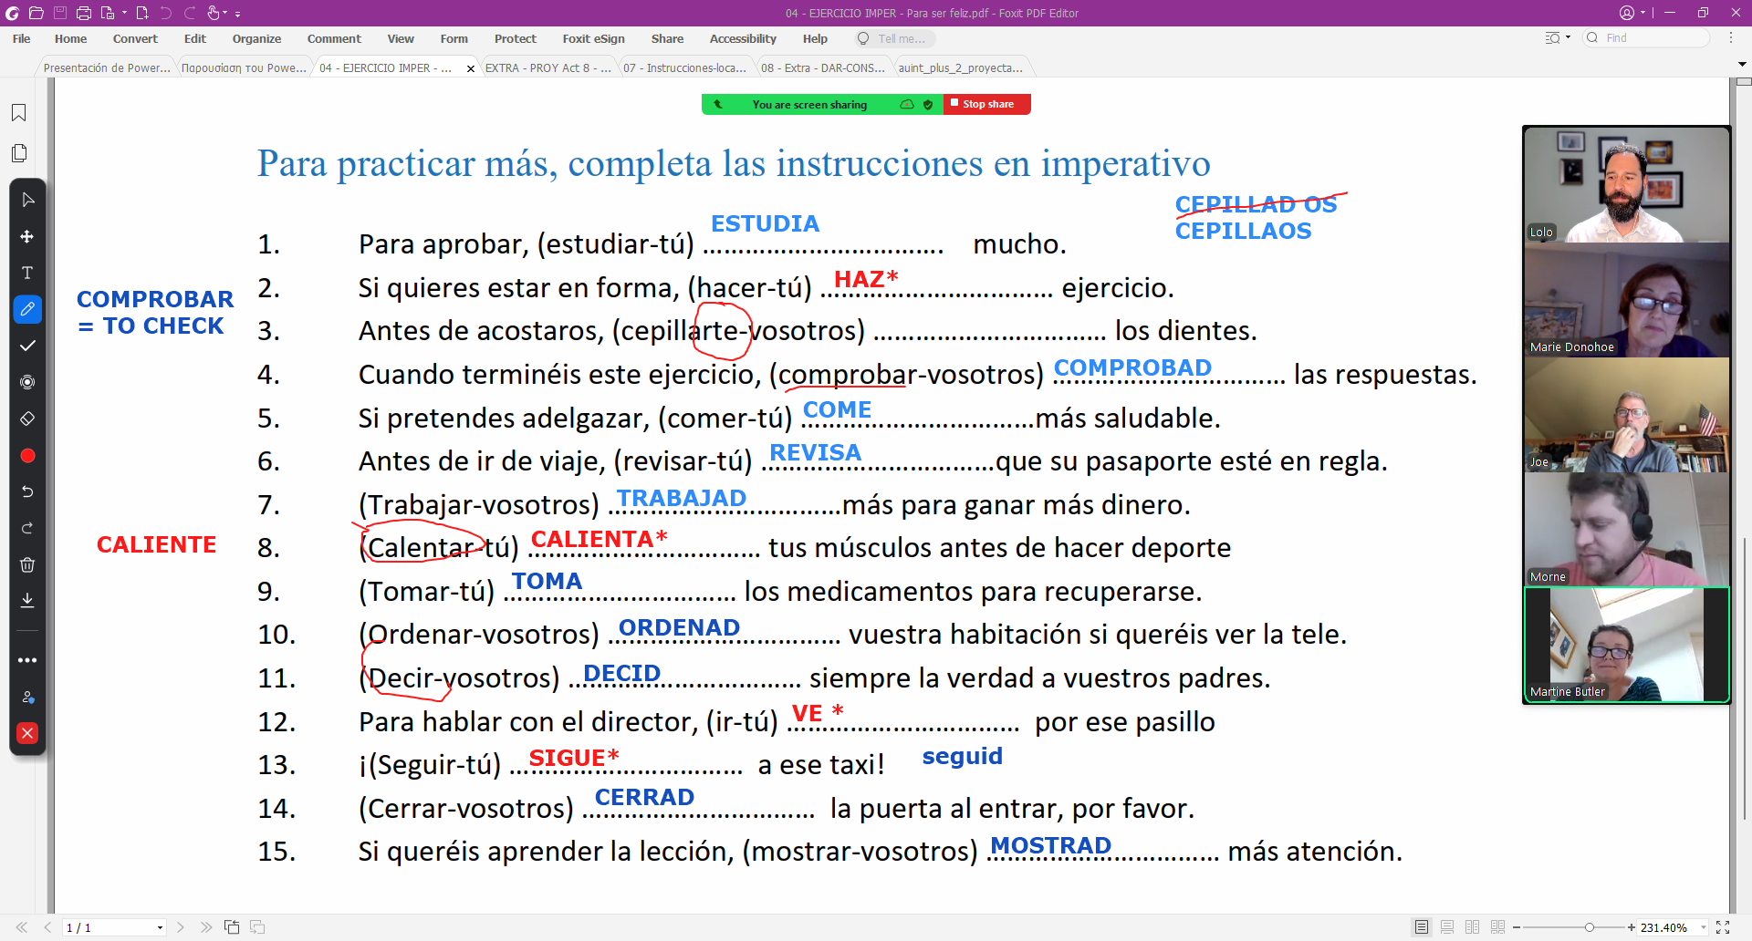Open the zoom percentage dropdown
Viewport: 1752px width, 941px height.
point(1703,927)
